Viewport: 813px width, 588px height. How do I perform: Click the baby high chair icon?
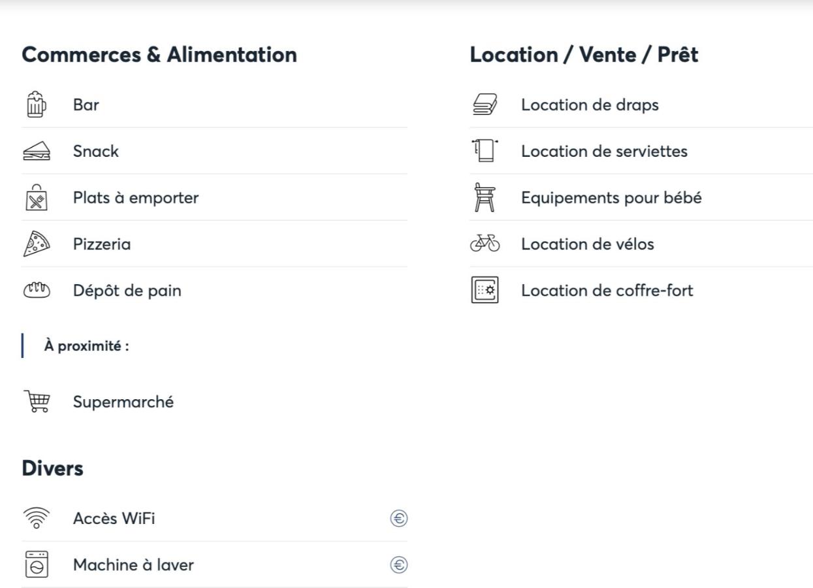[484, 198]
